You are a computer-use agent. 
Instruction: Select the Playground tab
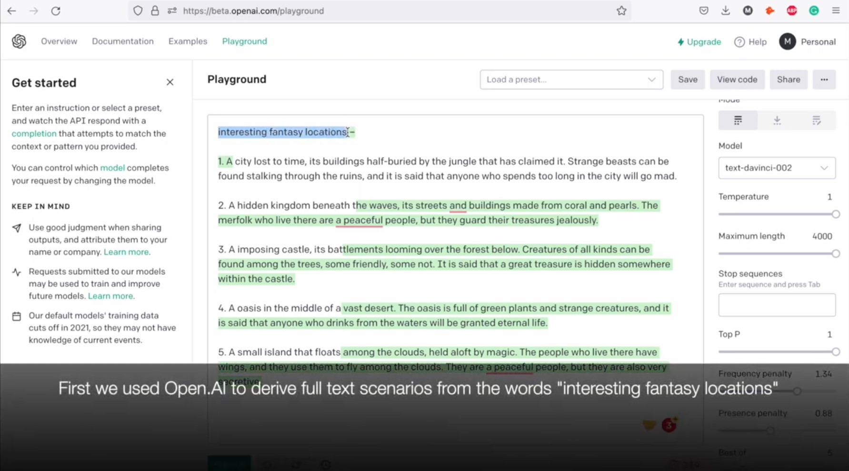tap(245, 41)
